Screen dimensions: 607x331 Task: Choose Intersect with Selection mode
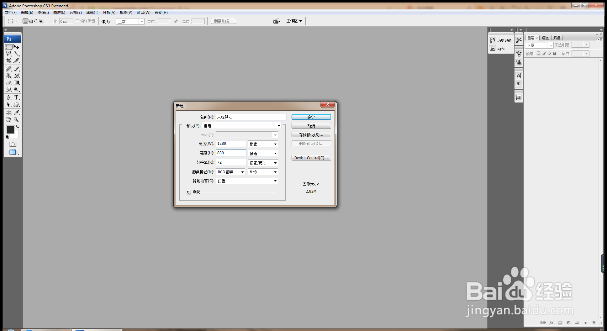click(41, 21)
